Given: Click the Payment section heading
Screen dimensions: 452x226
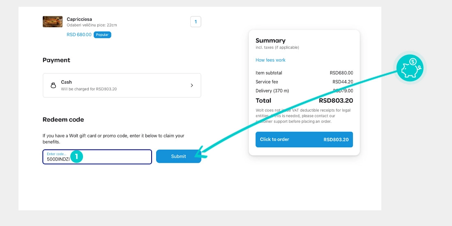Looking at the screenshot, I should (56, 60).
